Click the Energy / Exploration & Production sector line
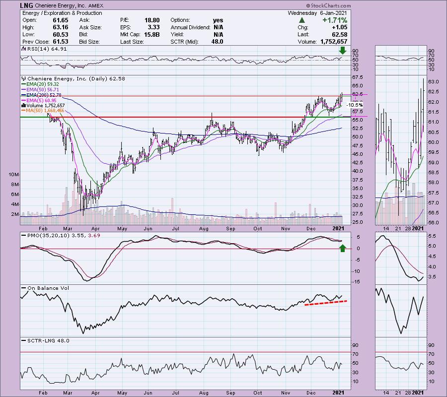The width and height of the screenshot is (447, 397). tap(62, 13)
